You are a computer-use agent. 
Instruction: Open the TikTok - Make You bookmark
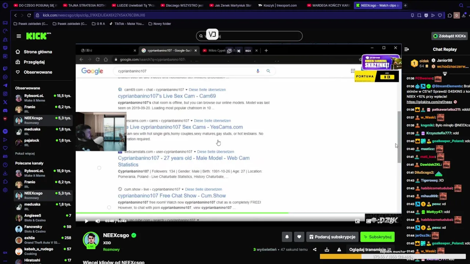coord(127,24)
